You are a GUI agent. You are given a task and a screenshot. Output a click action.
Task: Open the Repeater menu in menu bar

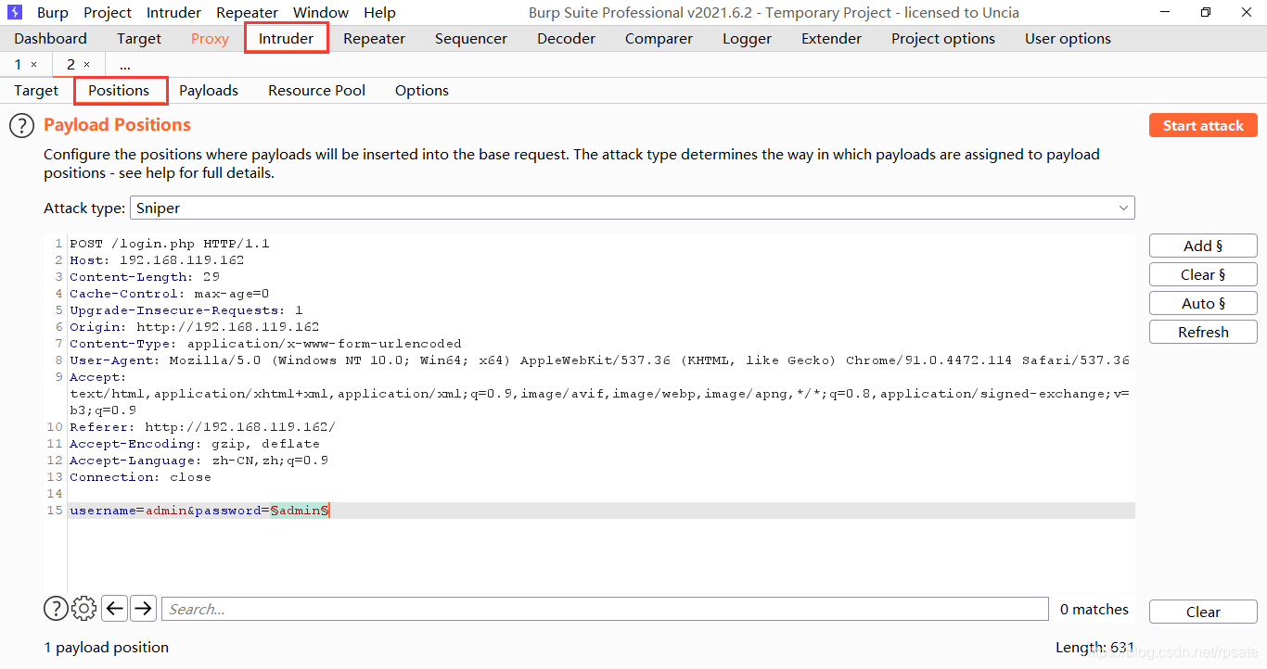tap(247, 13)
